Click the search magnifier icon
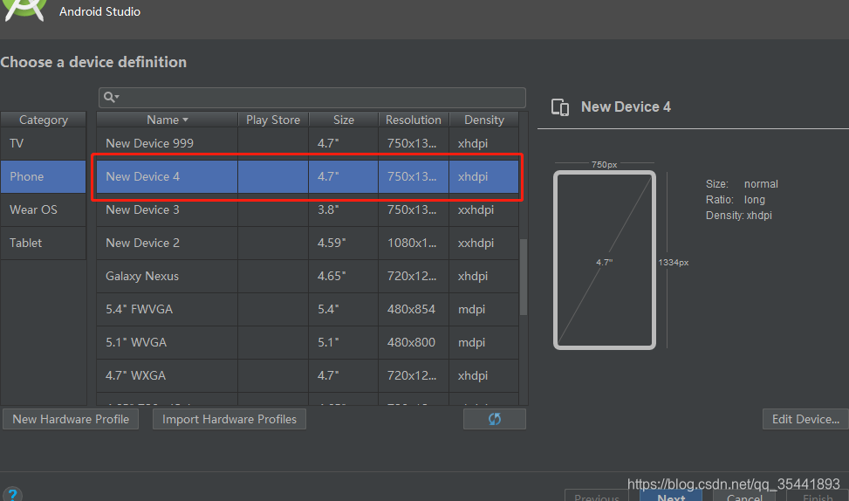This screenshot has height=501, width=849. coord(111,97)
